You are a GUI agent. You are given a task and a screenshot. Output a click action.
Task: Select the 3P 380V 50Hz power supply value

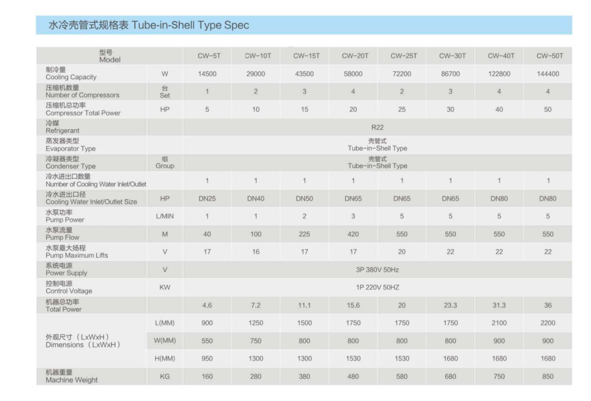point(377,269)
